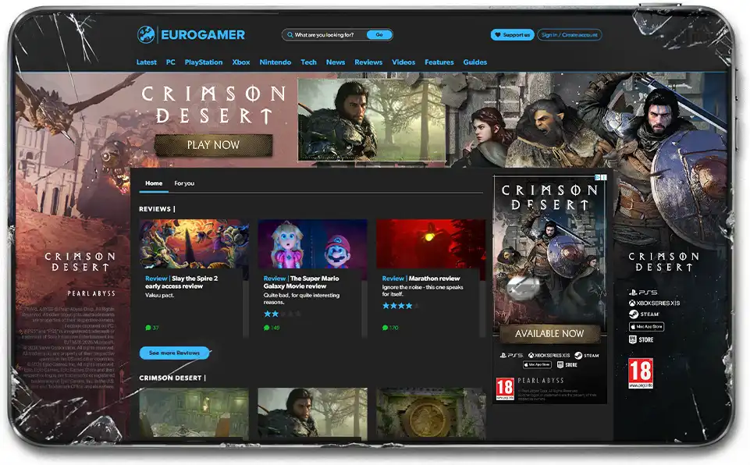This screenshot has height=465, width=750.
Task: Click the Eurogamer globe logo icon
Action: [146, 34]
